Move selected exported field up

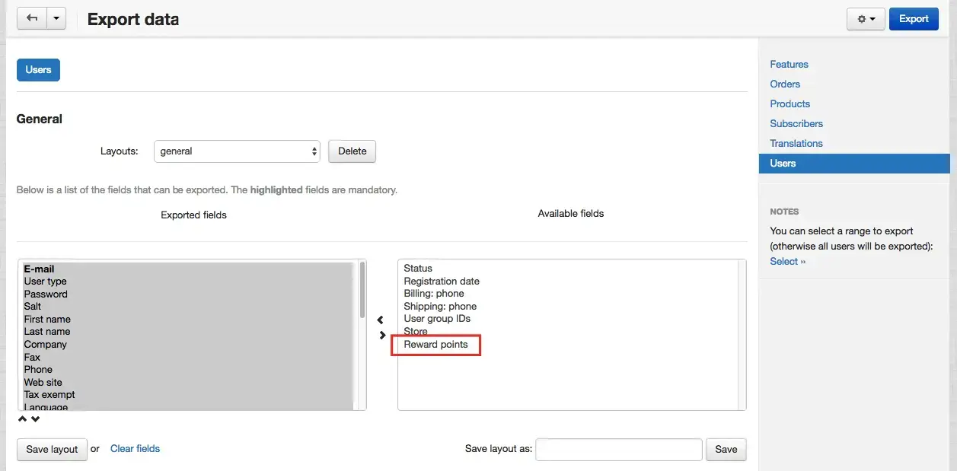coord(23,418)
